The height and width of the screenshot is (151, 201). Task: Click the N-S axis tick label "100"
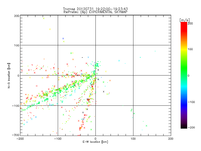pyautogui.click(x=17, y=45)
